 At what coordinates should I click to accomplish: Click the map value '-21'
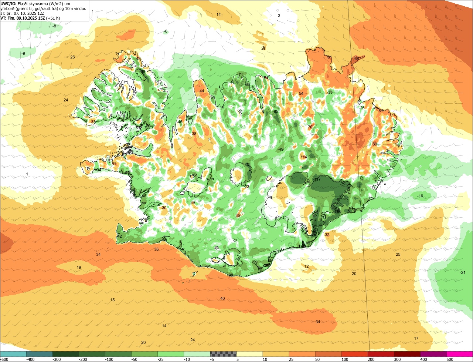click(463, 272)
